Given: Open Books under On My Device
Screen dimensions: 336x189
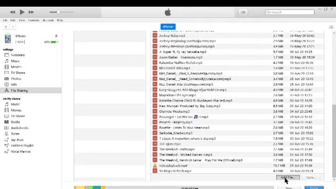Looking at the screenshot, I should click(15, 122).
